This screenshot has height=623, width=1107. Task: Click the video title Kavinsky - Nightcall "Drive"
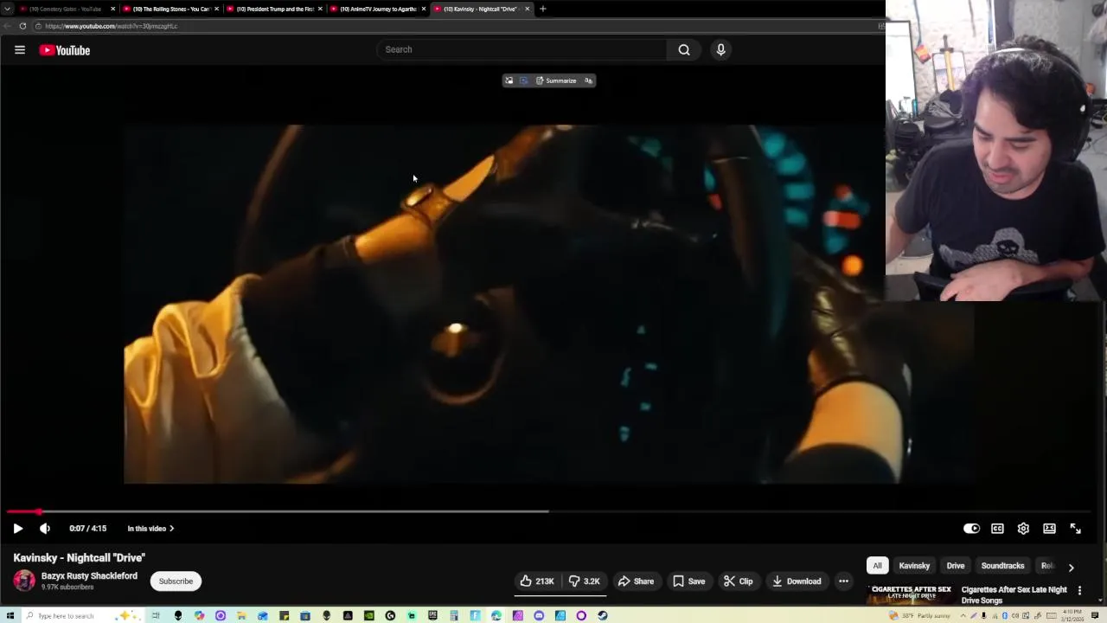[x=79, y=557]
